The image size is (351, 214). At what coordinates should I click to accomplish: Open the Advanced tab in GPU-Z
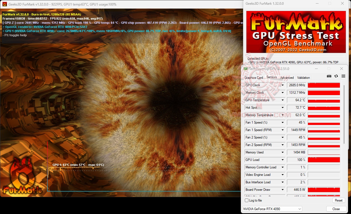pos(287,78)
